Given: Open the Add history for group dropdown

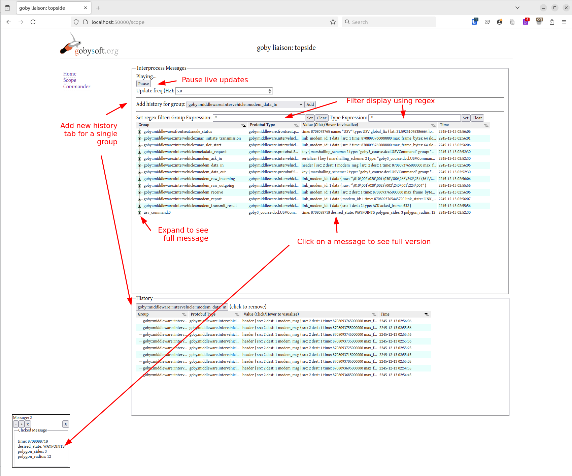Looking at the screenshot, I should click(245, 105).
